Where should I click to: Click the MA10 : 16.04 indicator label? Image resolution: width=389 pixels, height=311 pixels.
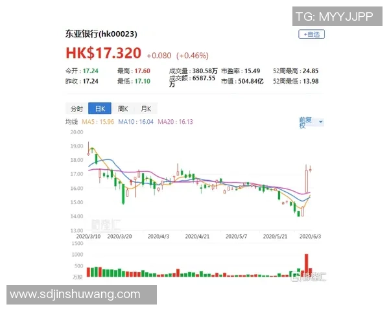click(x=136, y=122)
